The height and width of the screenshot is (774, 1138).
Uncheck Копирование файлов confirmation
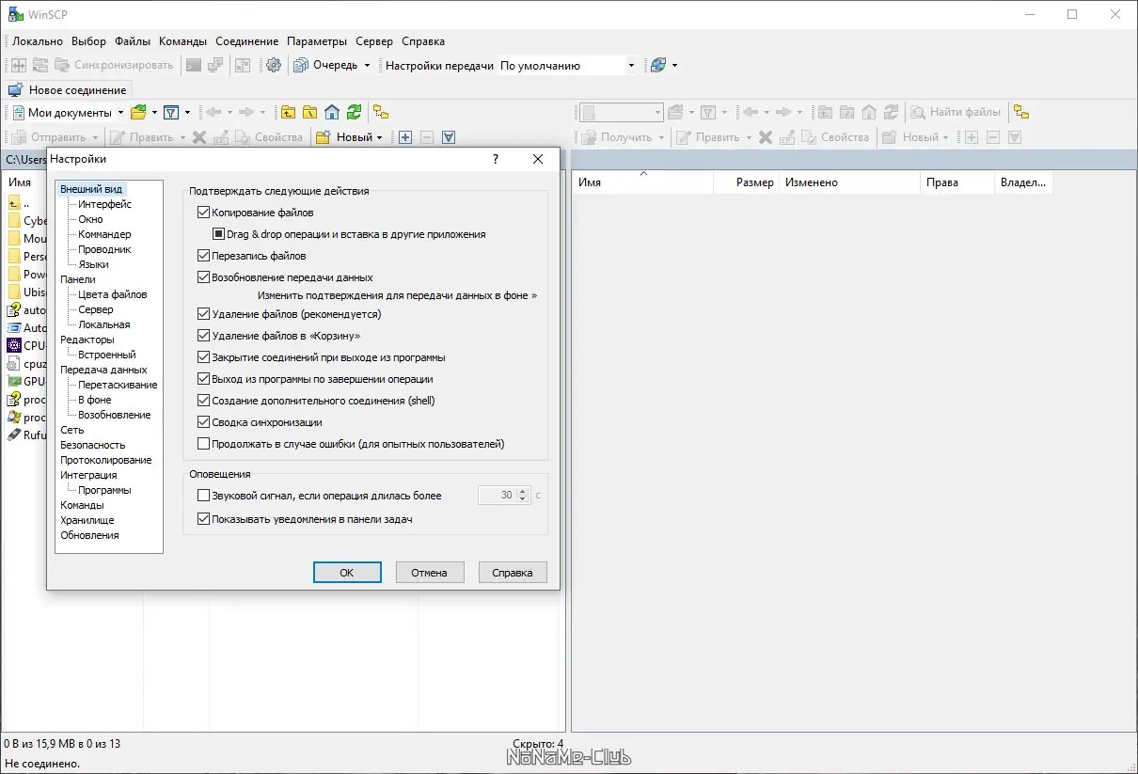click(204, 213)
